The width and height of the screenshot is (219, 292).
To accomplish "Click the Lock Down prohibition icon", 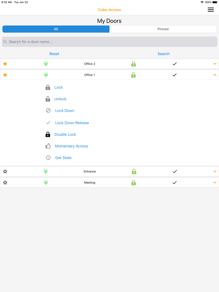I will (x=48, y=110).
